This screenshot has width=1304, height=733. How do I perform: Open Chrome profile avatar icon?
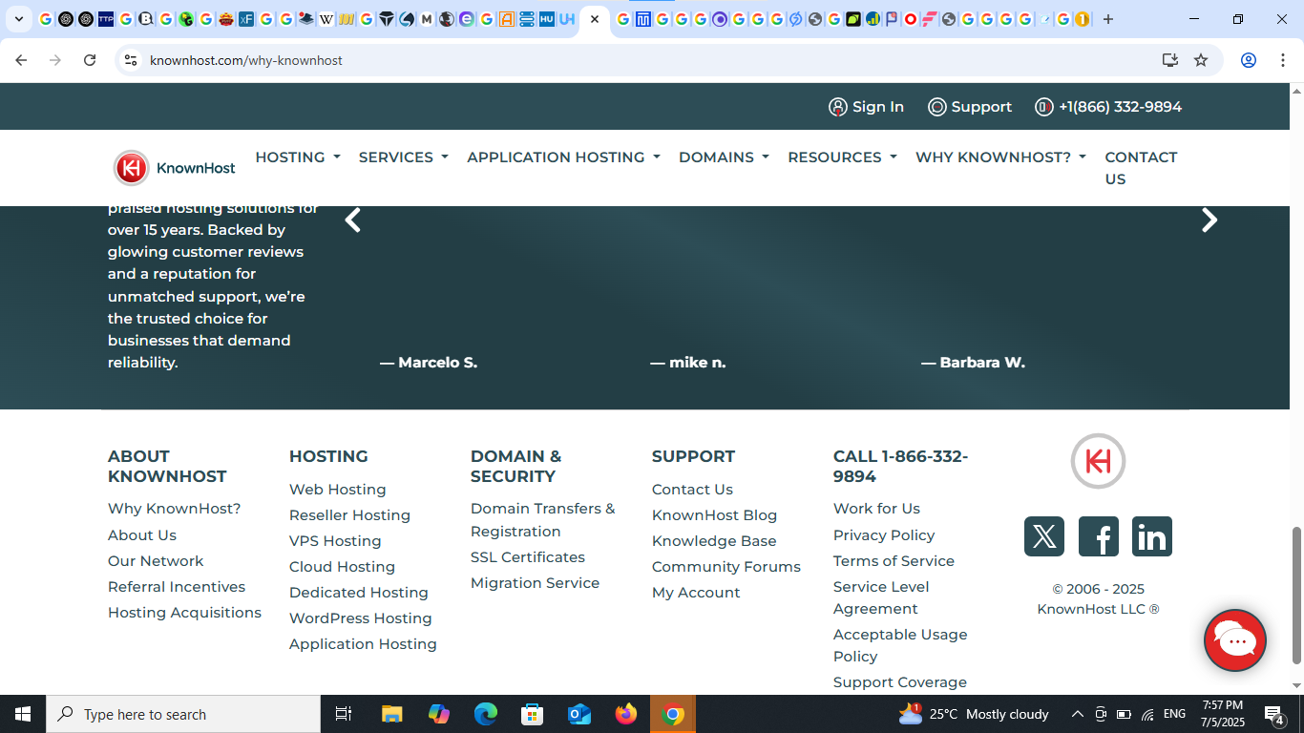pos(1248,60)
